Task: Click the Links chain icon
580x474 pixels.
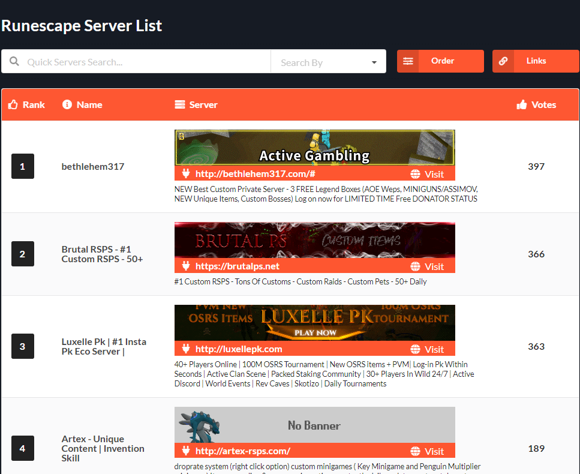Action: 503,61
